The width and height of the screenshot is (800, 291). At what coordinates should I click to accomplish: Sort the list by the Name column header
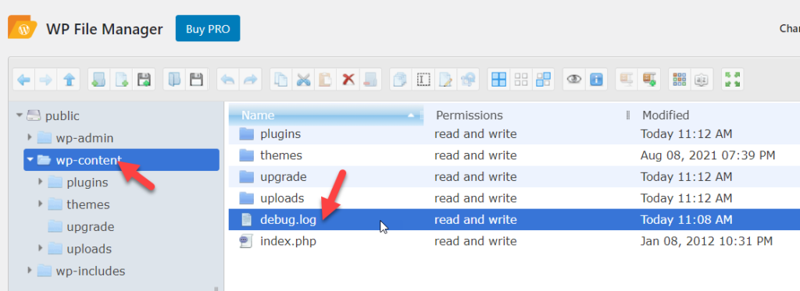[x=258, y=115]
